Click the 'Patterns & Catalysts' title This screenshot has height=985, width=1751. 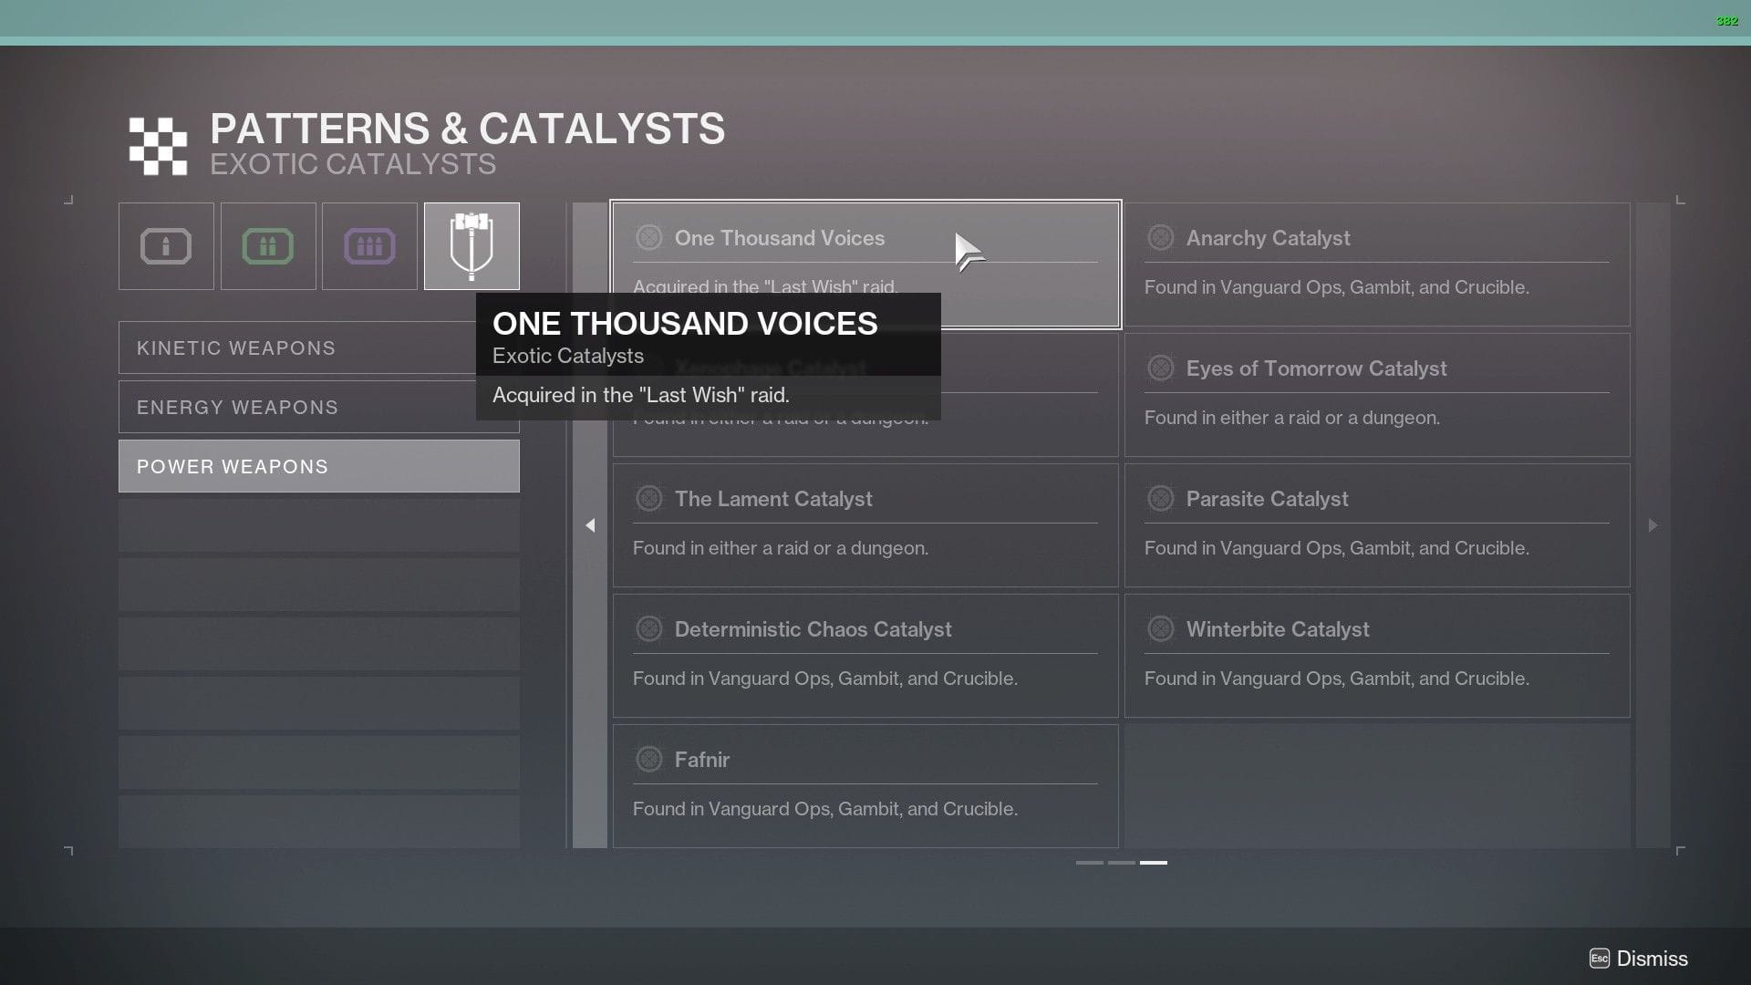(x=467, y=129)
